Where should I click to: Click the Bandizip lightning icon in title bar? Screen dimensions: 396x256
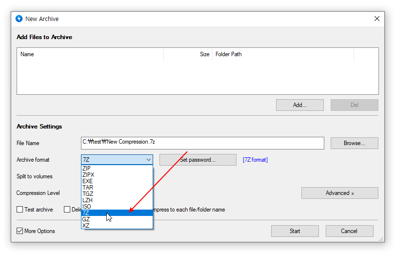19,19
